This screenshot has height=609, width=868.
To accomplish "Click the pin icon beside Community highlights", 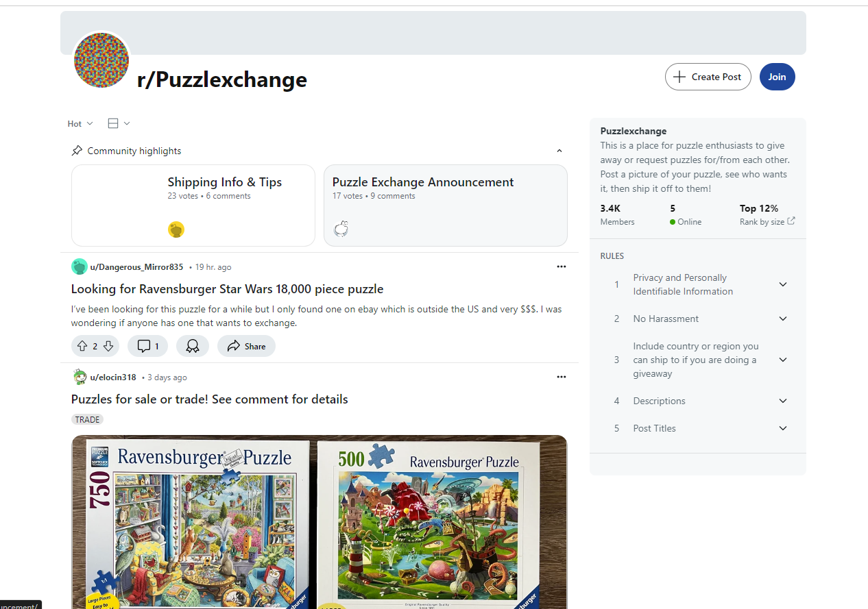I will 77,151.
